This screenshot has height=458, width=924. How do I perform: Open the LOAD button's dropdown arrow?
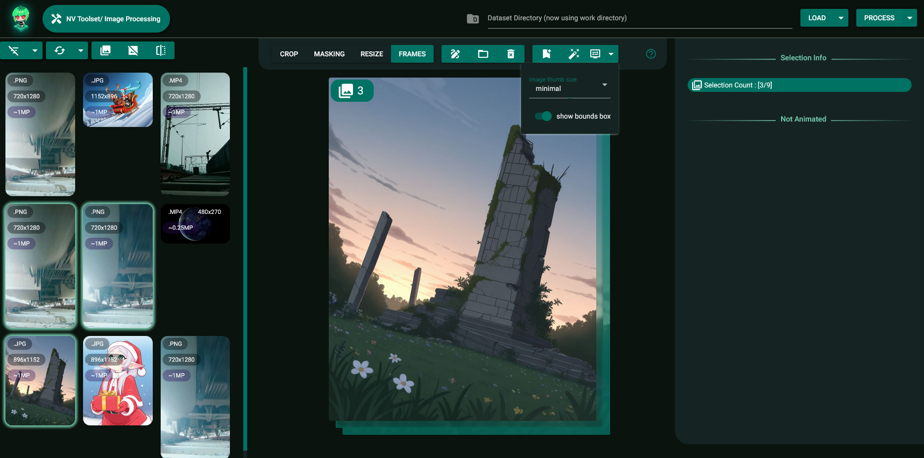pos(839,17)
